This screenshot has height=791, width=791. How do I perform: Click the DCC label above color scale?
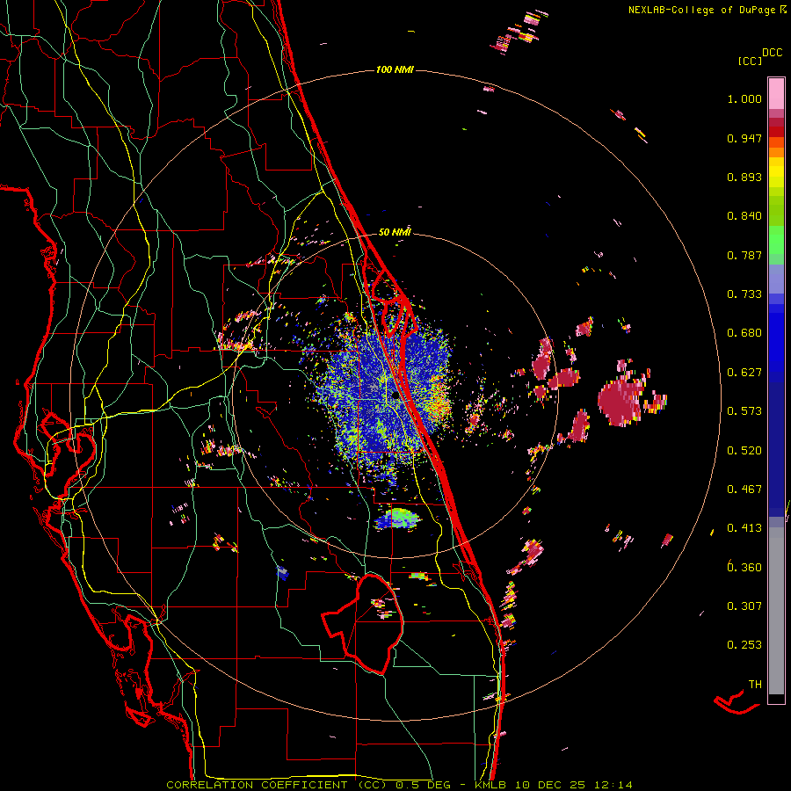coord(773,53)
